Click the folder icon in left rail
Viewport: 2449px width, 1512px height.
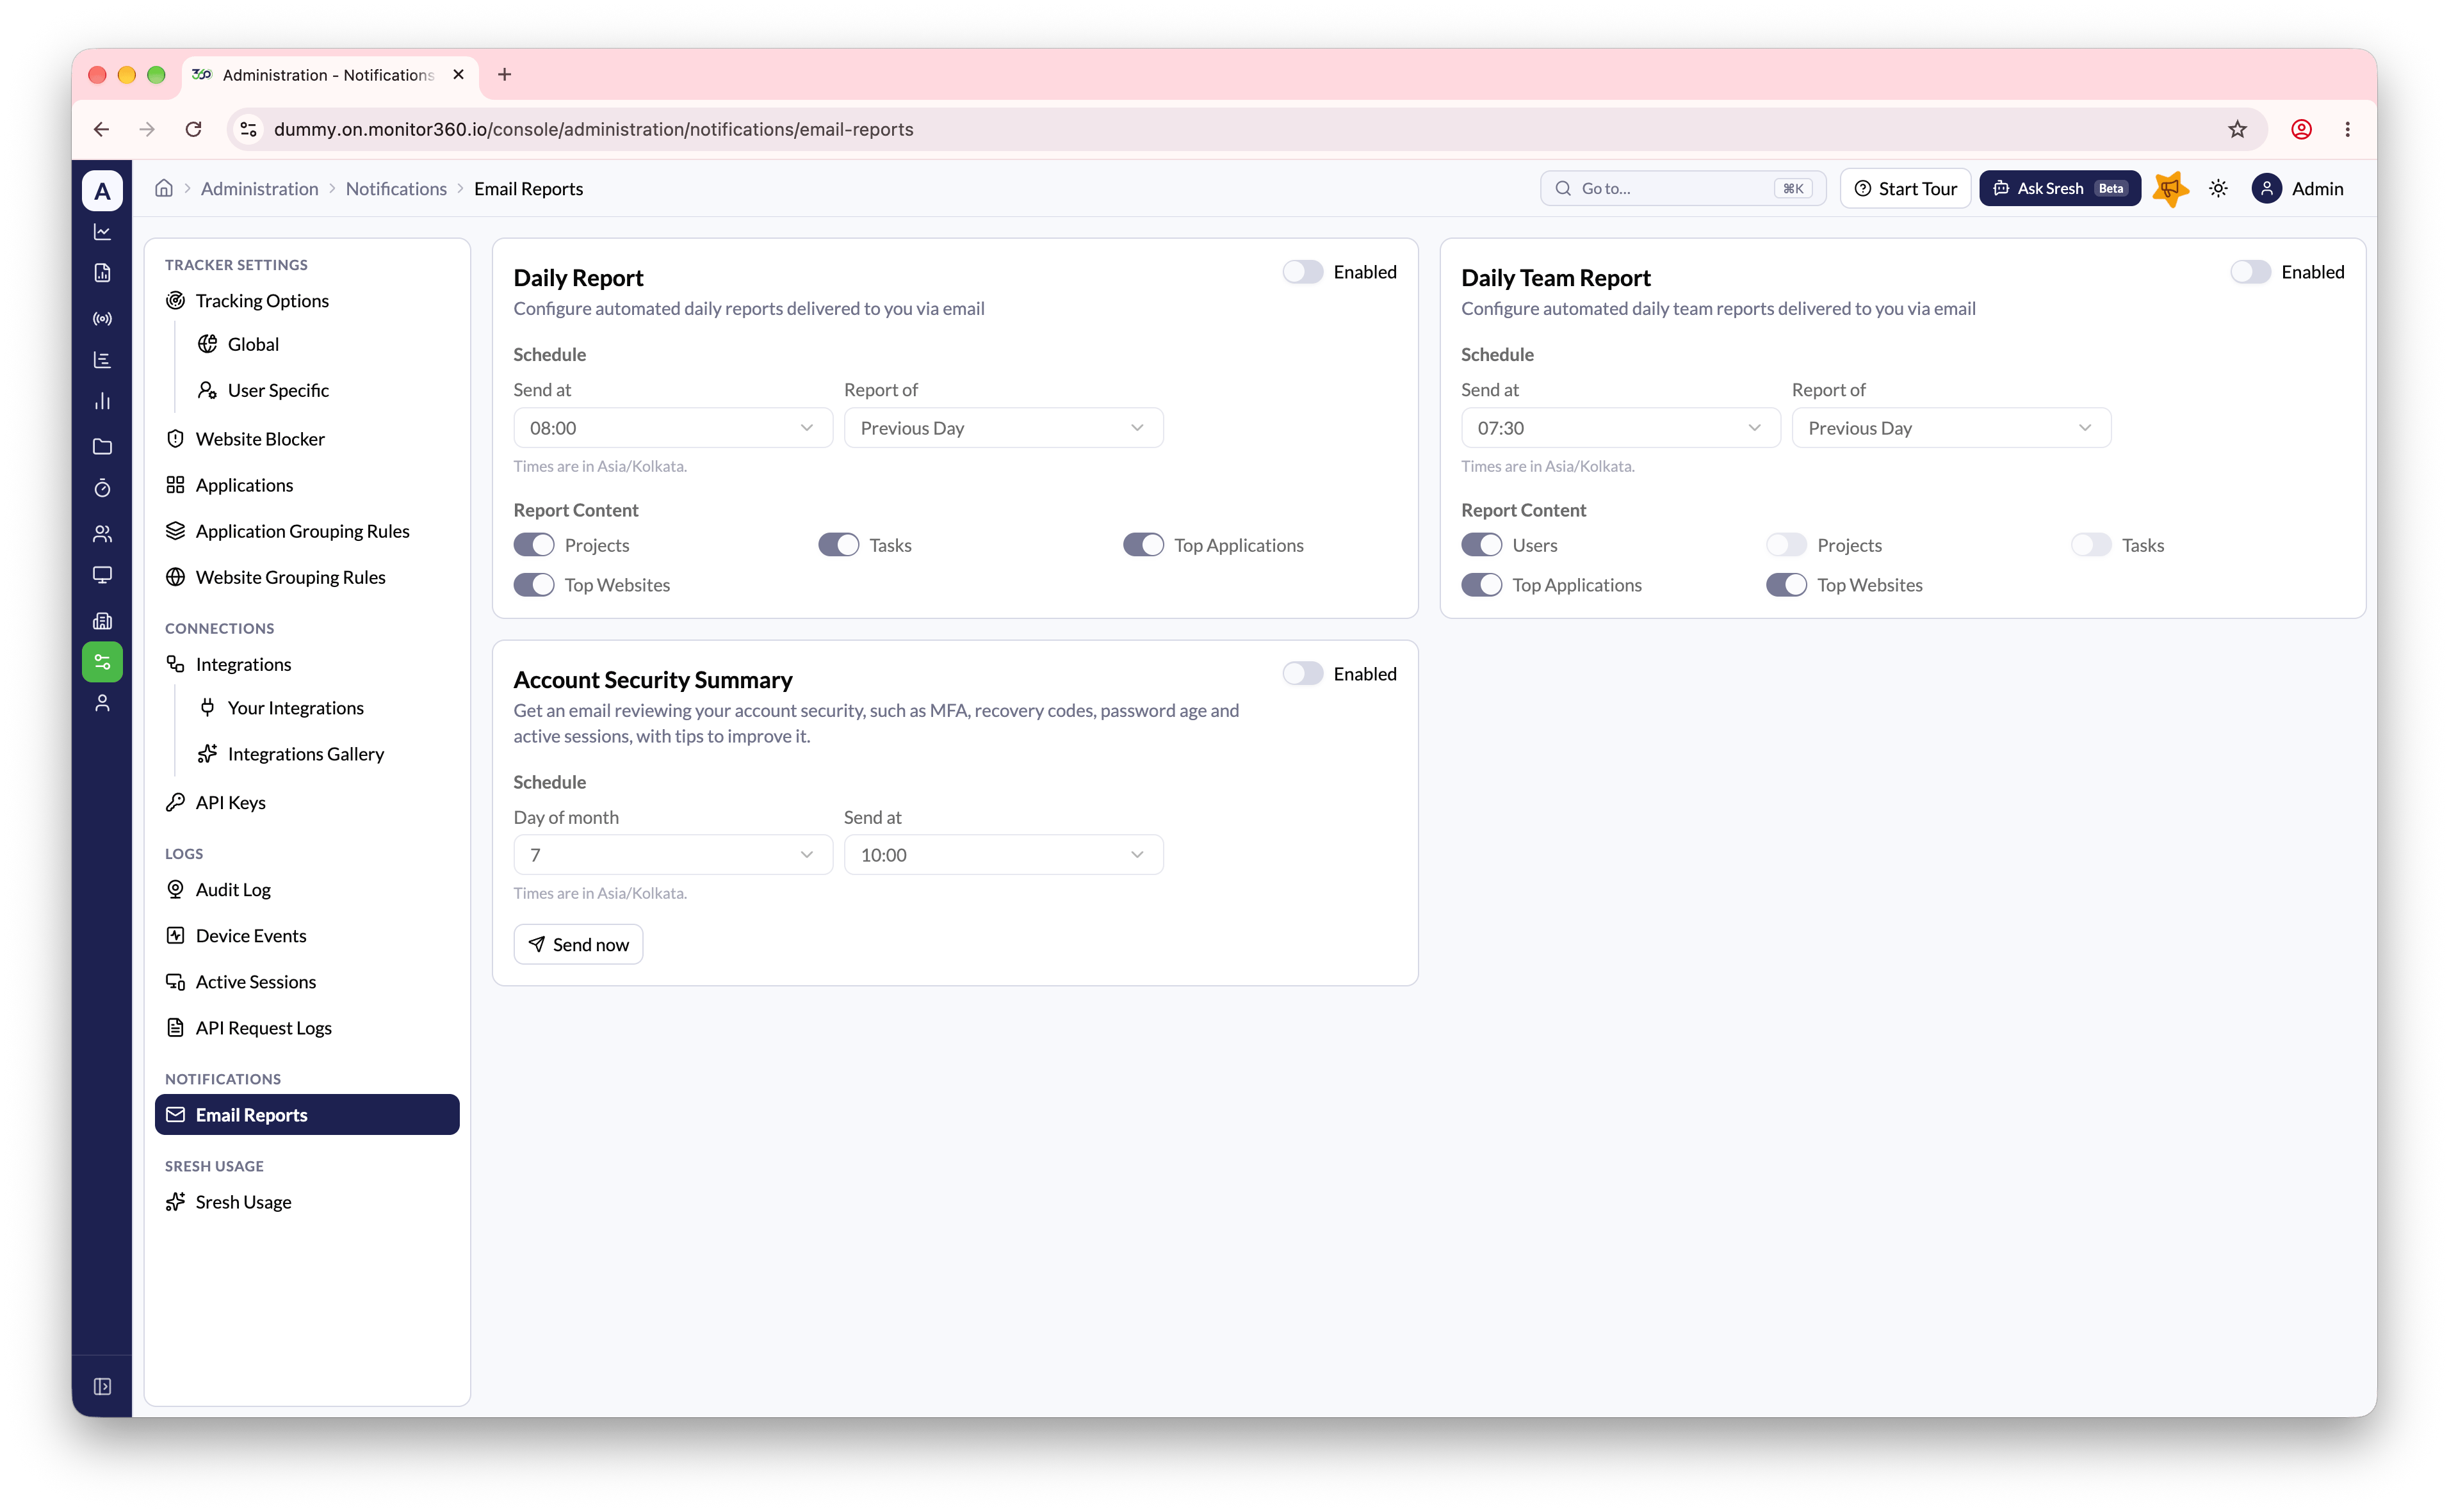coord(102,446)
